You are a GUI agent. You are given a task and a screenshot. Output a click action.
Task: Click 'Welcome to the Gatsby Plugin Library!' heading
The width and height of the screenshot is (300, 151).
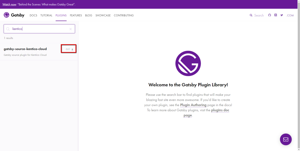[x=188, y=85]
